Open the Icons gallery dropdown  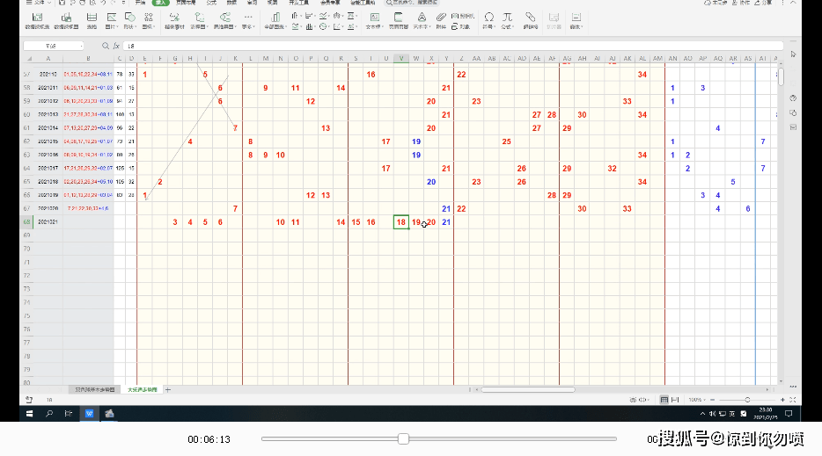tap(149, 20)
